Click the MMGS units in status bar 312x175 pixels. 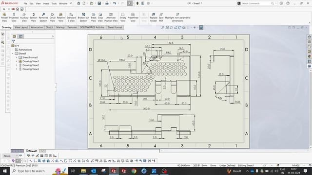click(296, 165)
